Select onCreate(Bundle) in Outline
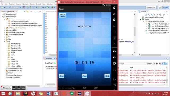Viewport: 170px width, 96px height. (156, 22)
